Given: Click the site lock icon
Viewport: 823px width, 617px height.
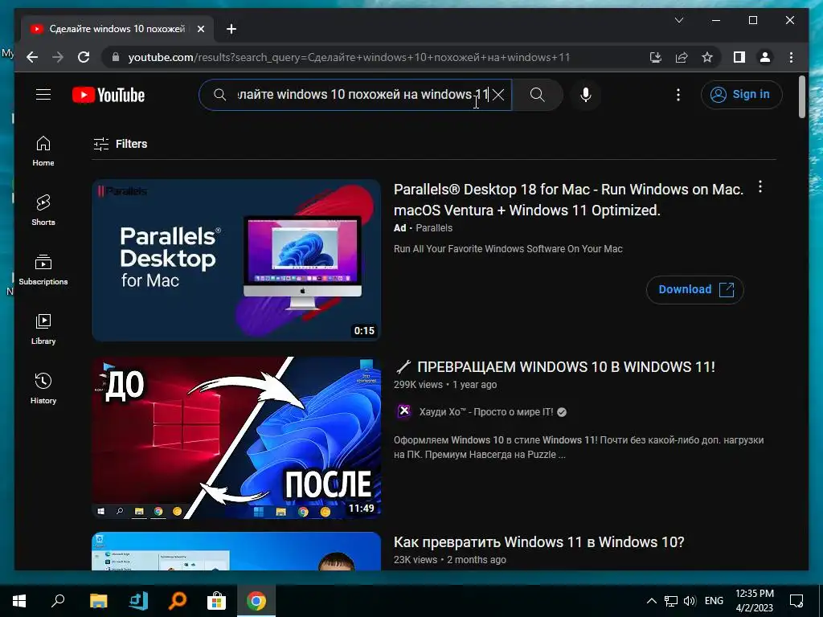Looking at the screenshot, I should click(x=116, y=57).
